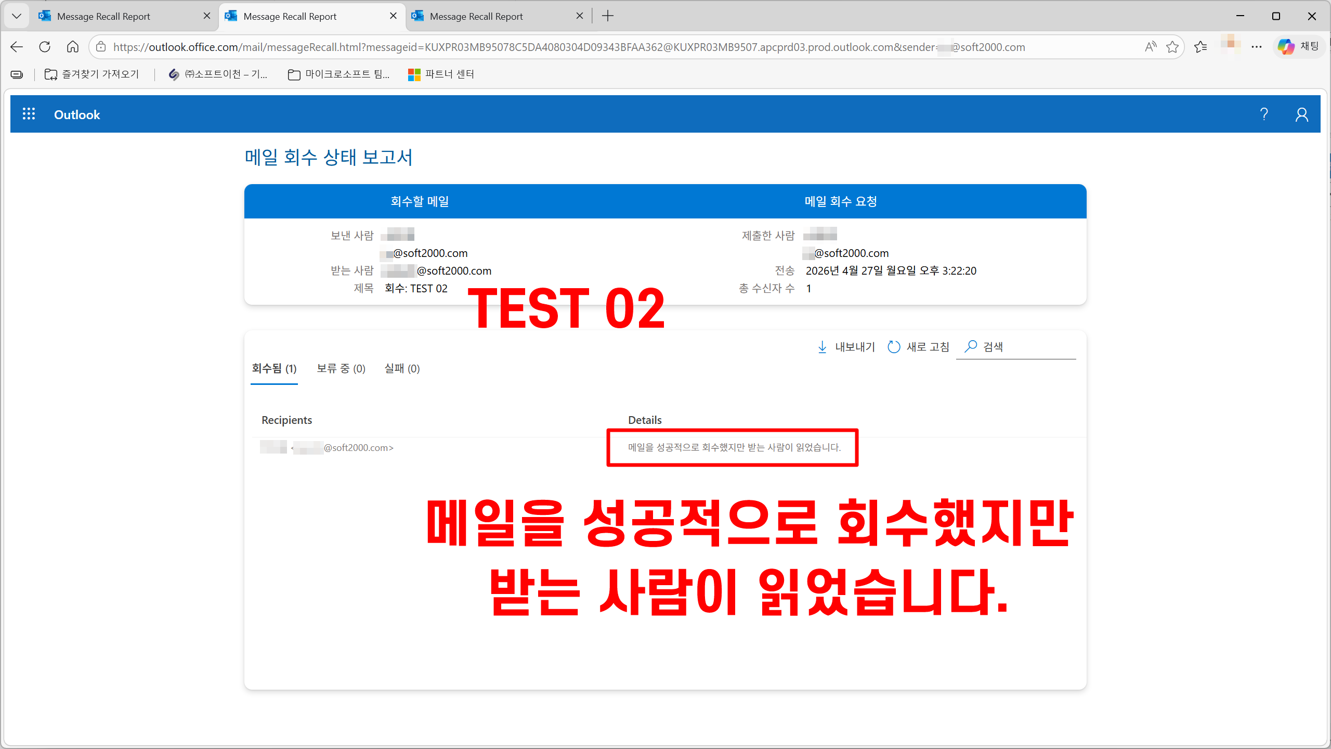
Task: Add page to favorites star icon
Action: [x=1172, y=47]
